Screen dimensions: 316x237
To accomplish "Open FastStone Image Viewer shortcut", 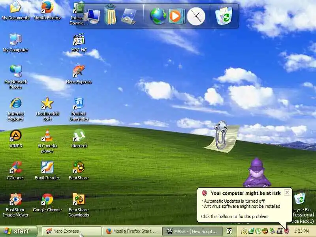I will pyautogui.click(x=15, y=205).
